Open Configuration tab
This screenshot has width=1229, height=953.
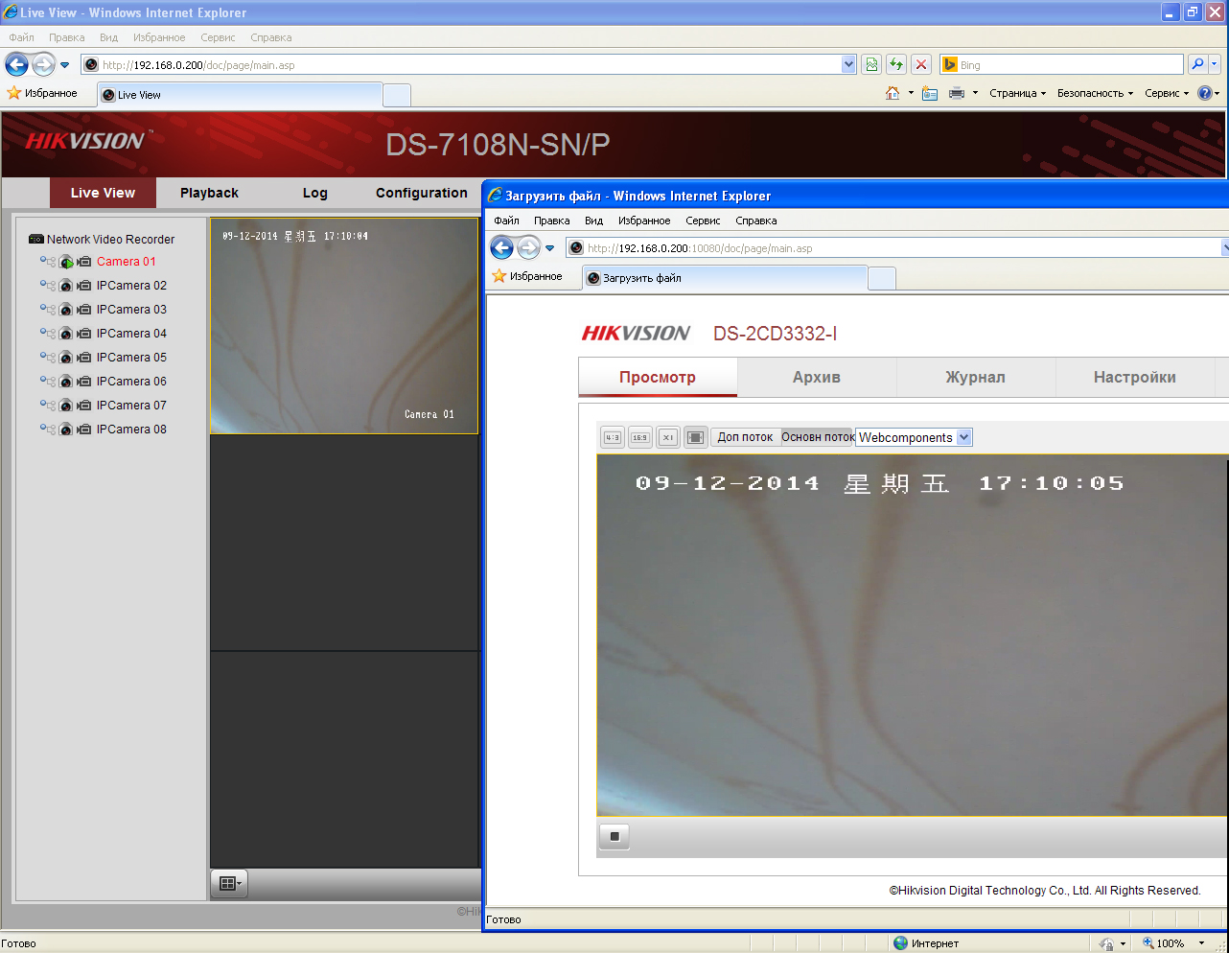pyautogui.click(x=422, y=193)
